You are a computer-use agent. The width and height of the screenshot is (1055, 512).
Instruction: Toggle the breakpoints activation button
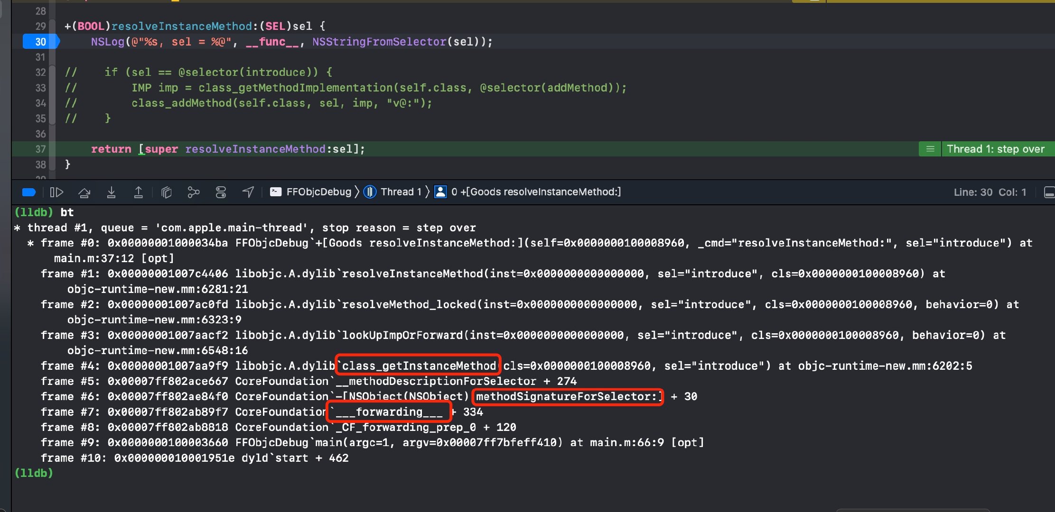click(29, 192)
